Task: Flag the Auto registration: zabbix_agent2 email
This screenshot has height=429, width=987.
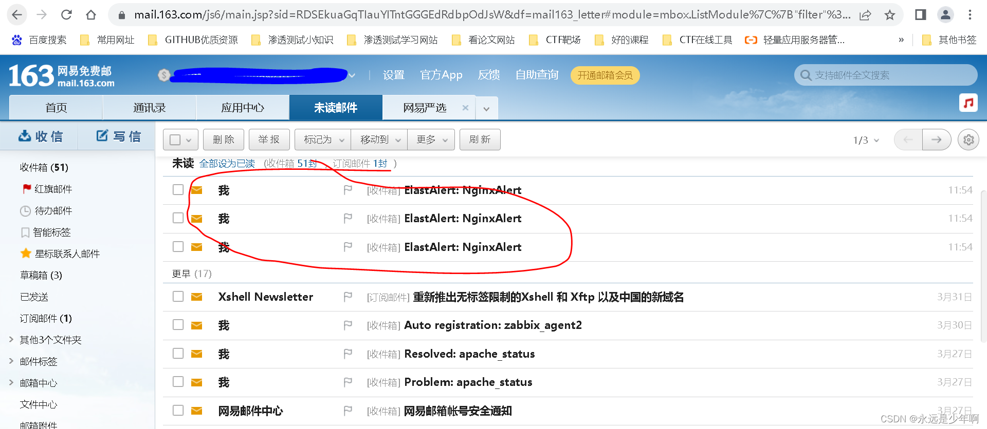Action: pos(348,325)
